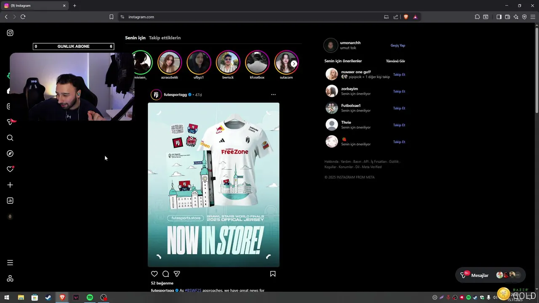
Task: Open the Brave Wallet icon
Action: point(507,17)
